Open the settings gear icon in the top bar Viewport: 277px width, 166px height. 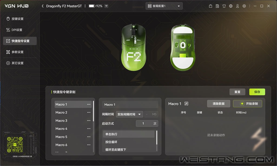click(244, 6)
